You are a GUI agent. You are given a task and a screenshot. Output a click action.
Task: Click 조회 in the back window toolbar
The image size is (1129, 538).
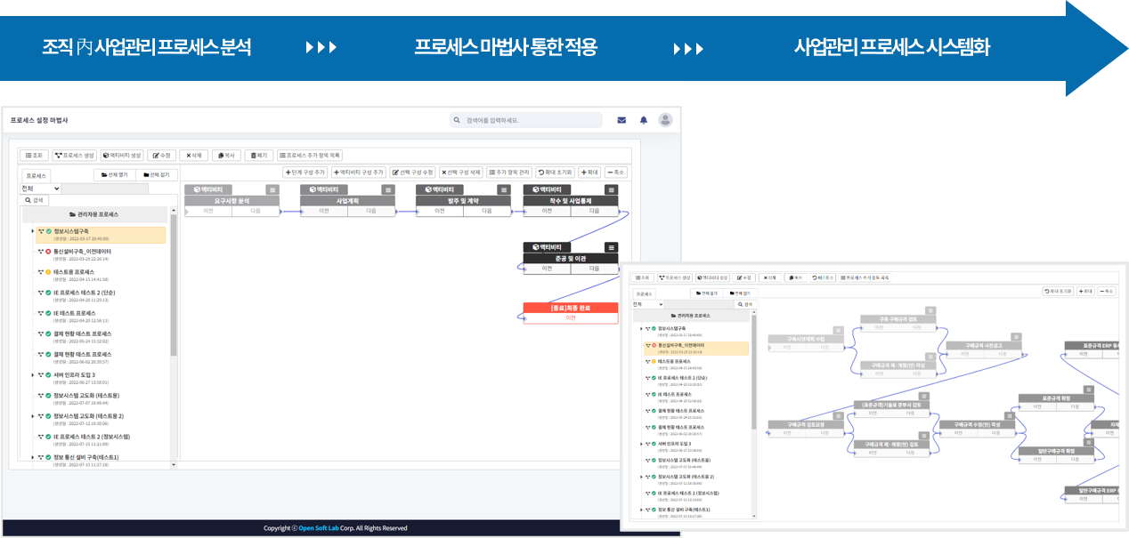click(x=33, y=155)
